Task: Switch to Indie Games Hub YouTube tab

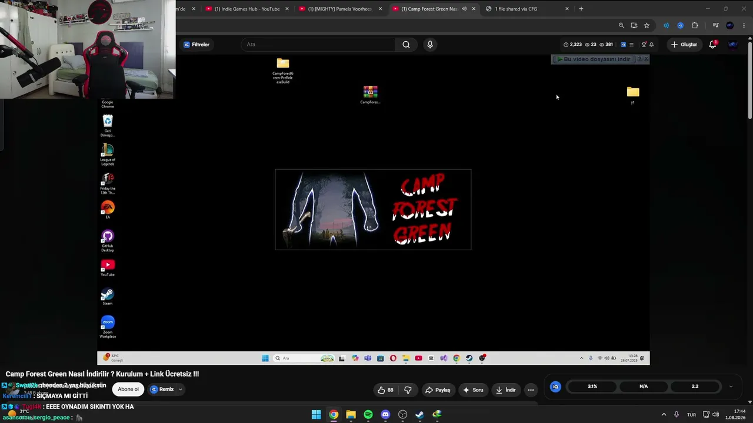Action: (x=246, y=9)
